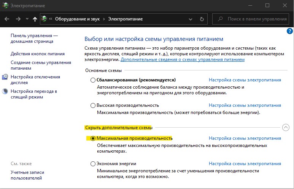Open Настройка перехода в спящий режим

click(x=34, y=94)
